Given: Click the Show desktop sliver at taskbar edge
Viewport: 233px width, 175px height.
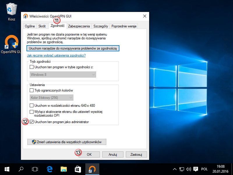Looking at the screenshot, I should click(x=232, y=169).
